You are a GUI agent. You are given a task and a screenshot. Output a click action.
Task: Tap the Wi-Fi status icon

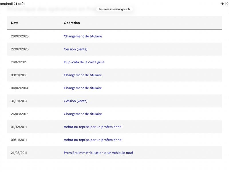(x=222, y=4)
